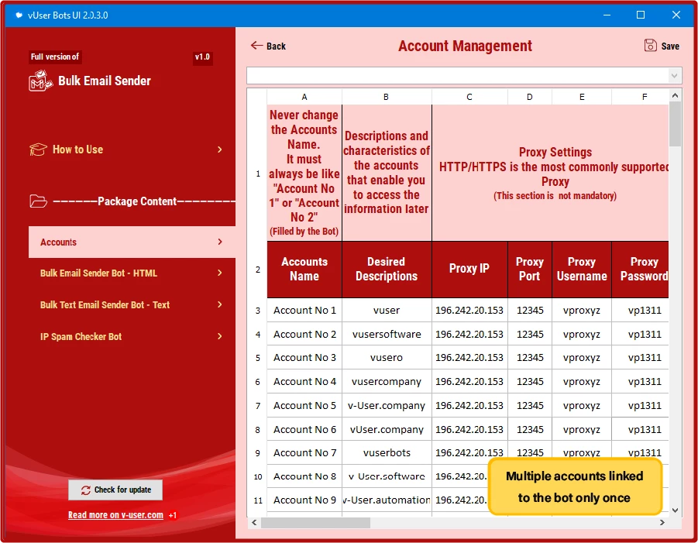Select column A header
Screen dimensions: 698x543
click(304, 97)
